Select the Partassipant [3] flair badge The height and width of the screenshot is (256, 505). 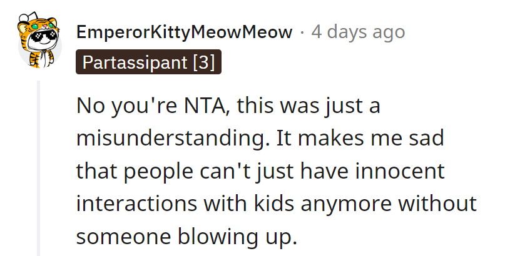[x=148, y=63]
